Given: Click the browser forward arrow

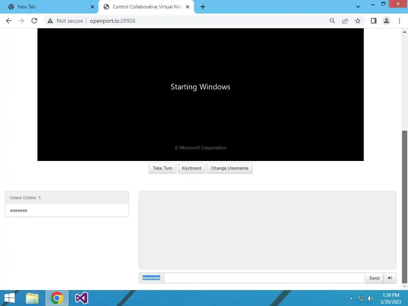Looking at the screenshot, I should tap(22, 21).
